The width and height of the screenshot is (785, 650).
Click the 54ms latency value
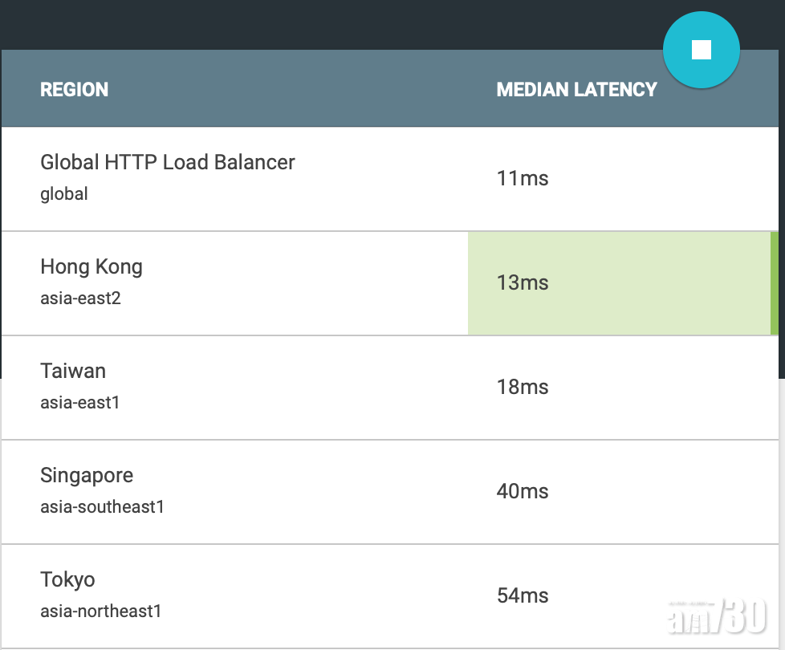pyautogui.click(x=523, y=595)
